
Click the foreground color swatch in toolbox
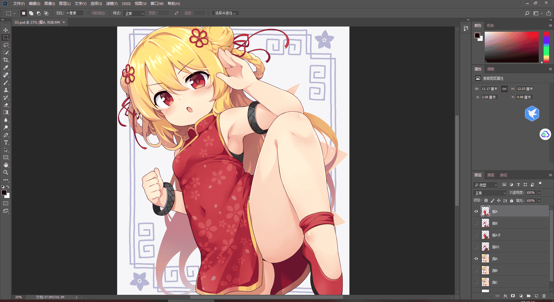(x=4, y=192)
